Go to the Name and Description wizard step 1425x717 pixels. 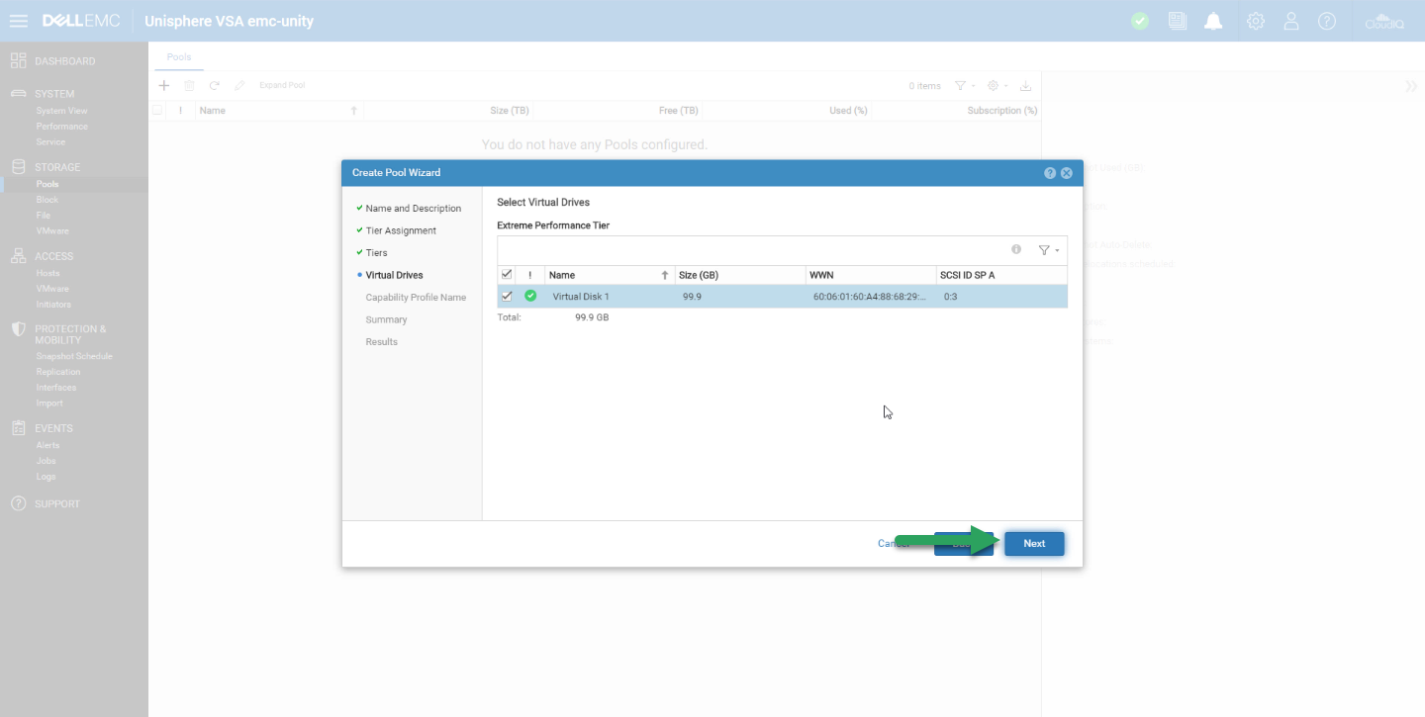coord(414,209)
